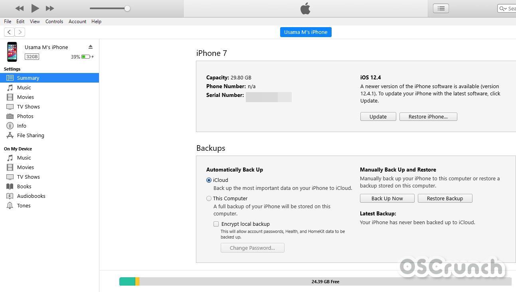Screen dimensions: 516x292
Task: Click the Back Up Now button
Action: (387, 198)
